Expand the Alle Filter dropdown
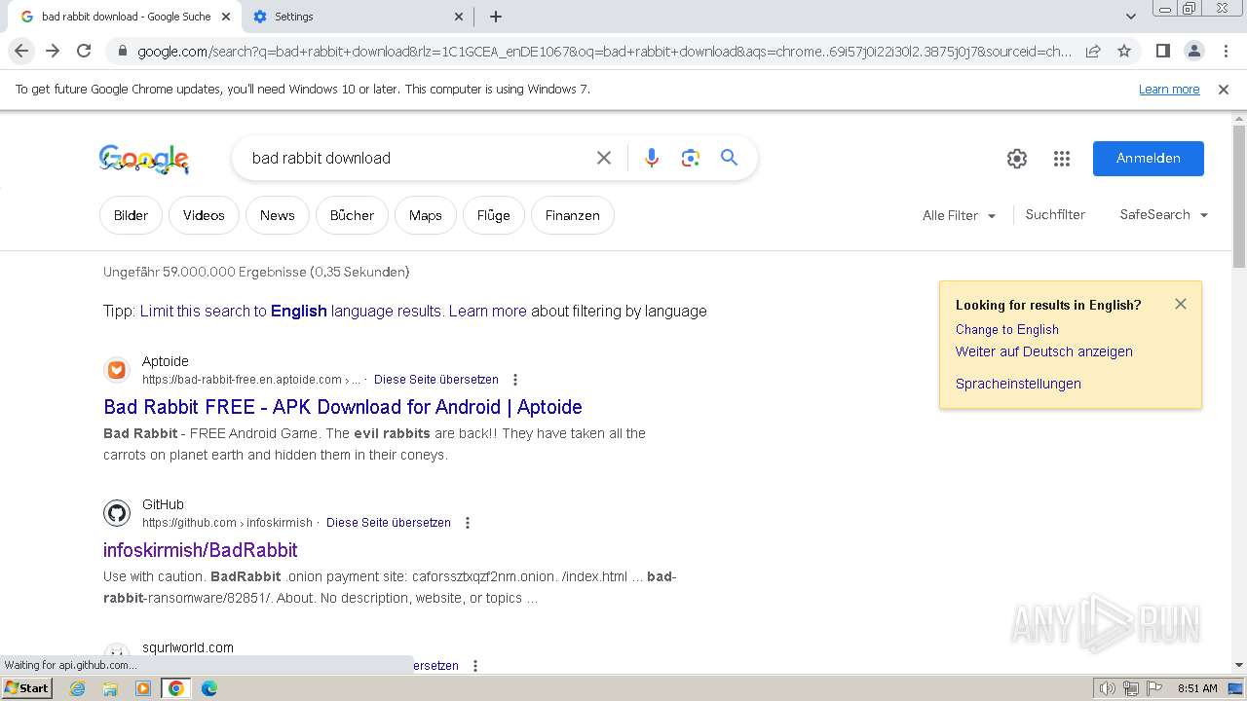This screenshot has width=1247, height=701. (960, 215)
